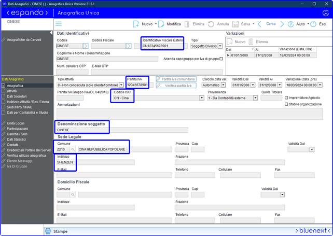Viewport: 333px width, 236px height.
Task: Click the Elimina trash icon in the toolbar
Action: click(187, 24)
